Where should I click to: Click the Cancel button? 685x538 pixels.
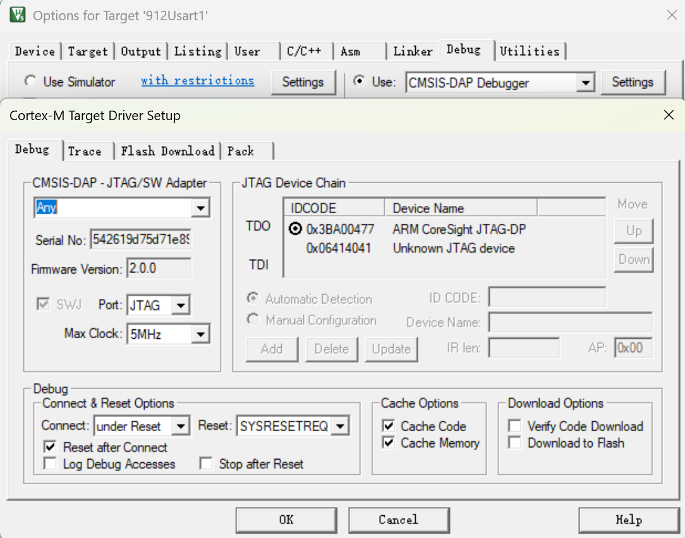[398, 520]
